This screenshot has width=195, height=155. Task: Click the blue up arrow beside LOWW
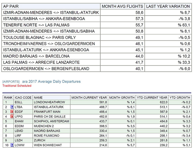coord(12,144)
